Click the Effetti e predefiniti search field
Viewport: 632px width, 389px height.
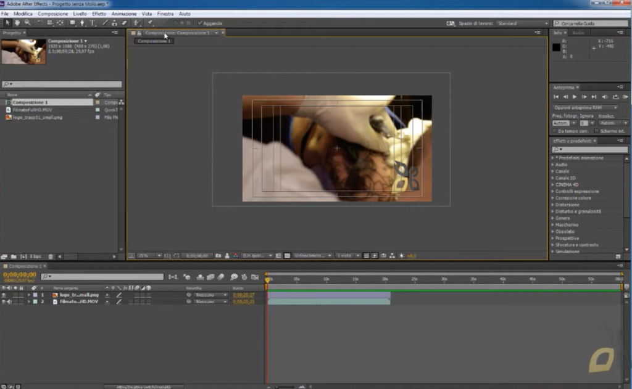click(589, 149)
